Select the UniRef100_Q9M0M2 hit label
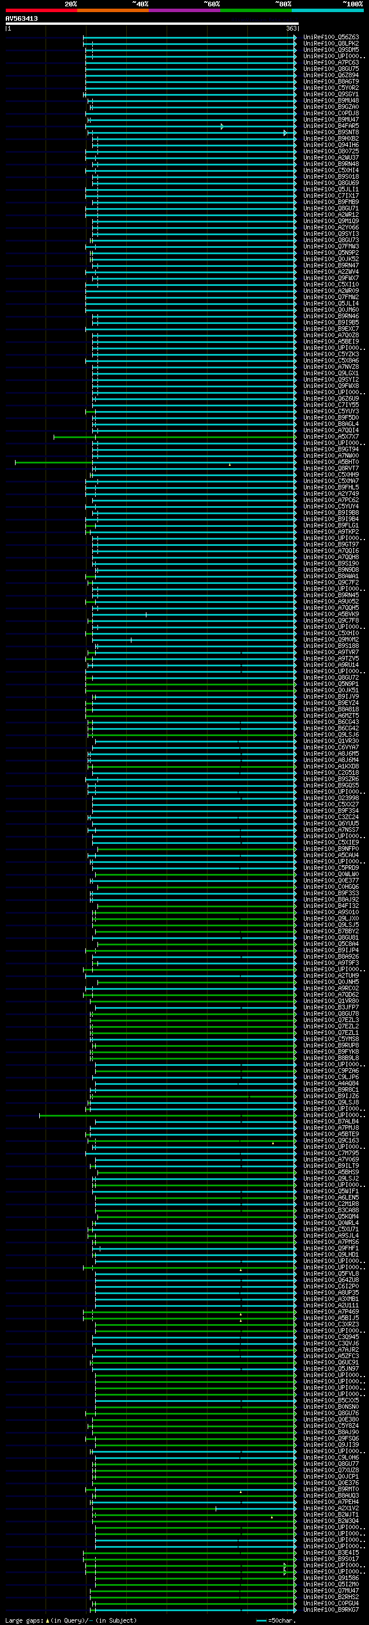The image size is (369, 1625). 331,640
